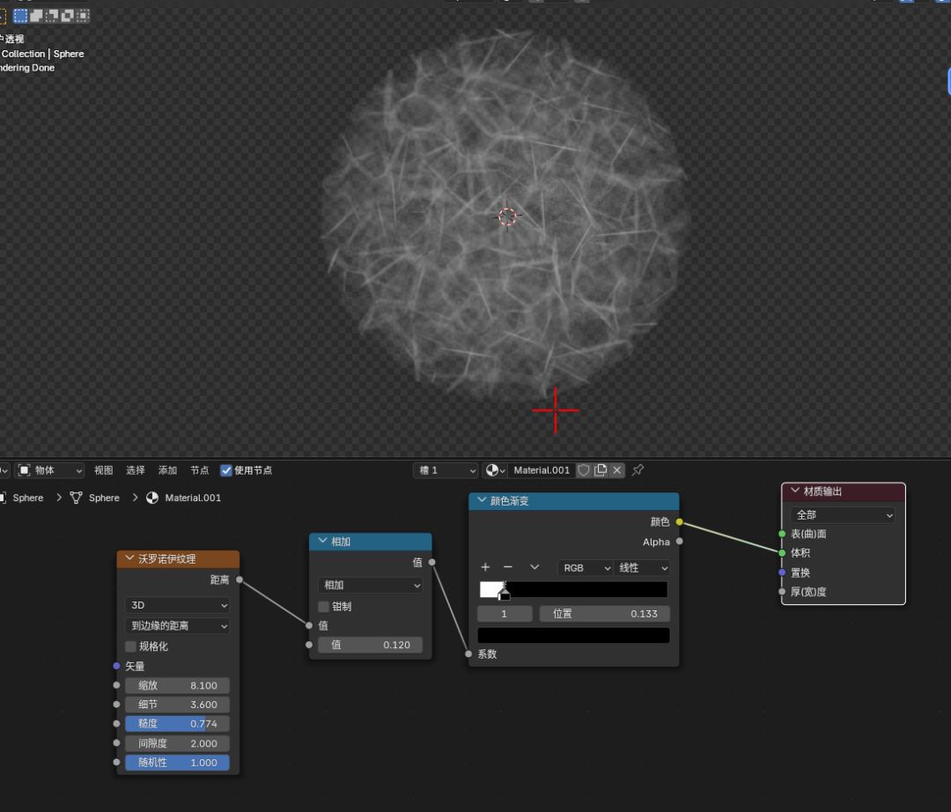Open the 节点 menu
The height and width of the screenshot is (812, 951).
coord(200,470)
